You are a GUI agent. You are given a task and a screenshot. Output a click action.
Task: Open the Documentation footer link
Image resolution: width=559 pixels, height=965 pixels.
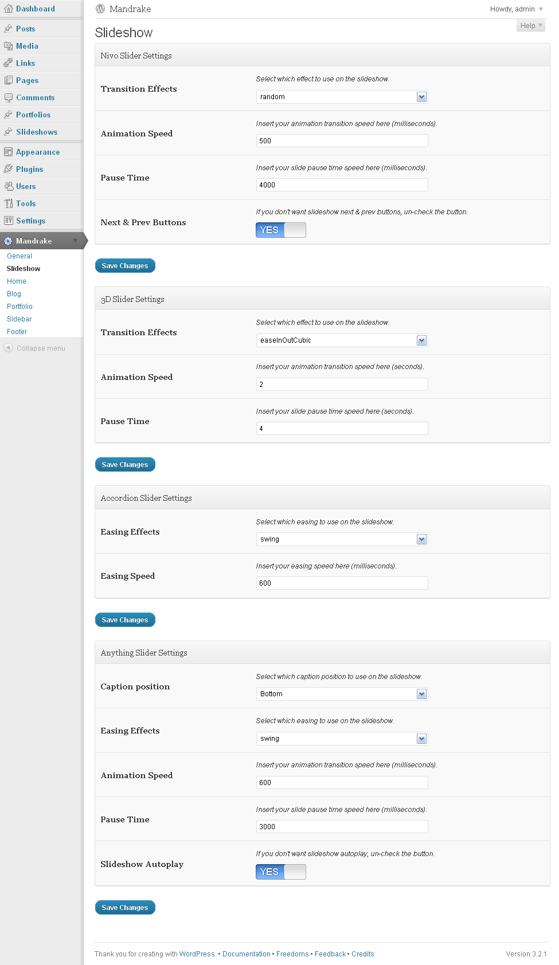[246, 954]
